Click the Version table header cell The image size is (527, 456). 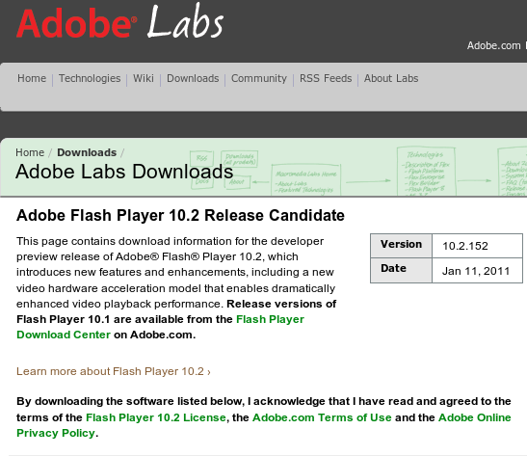click(402, 246)
